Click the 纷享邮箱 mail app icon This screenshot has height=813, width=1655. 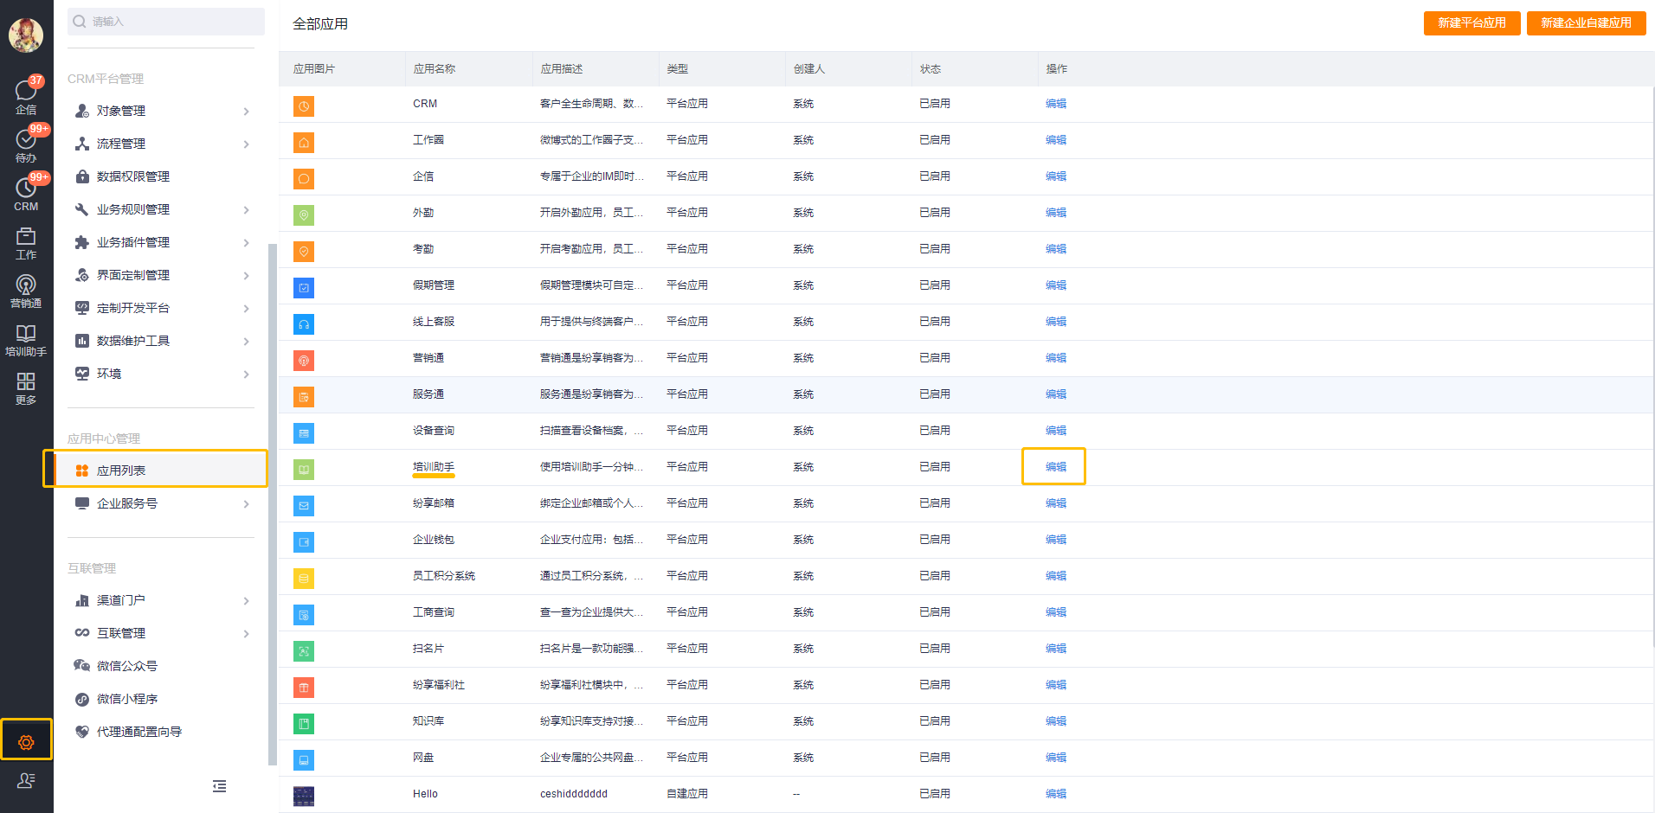(304, 506)
